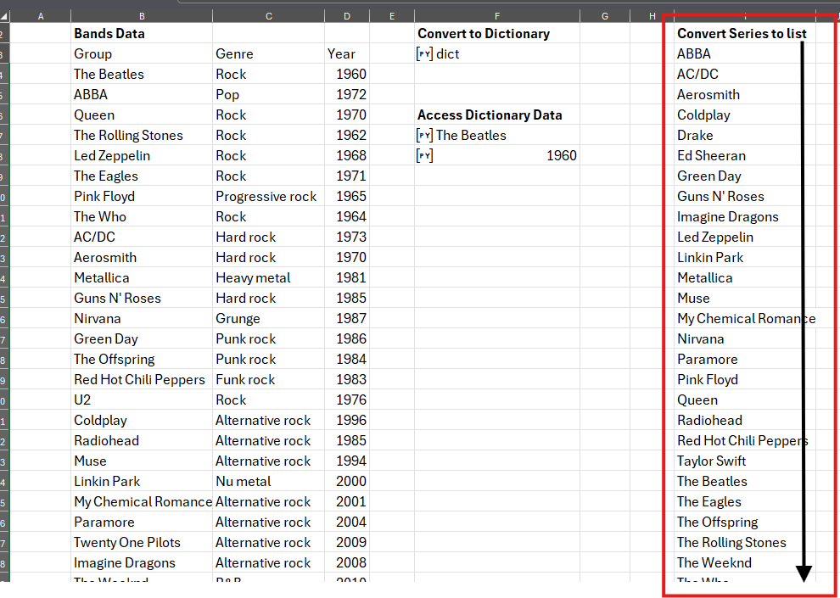Select column A header
The width and height of the screenshot is (840, 598).
click(41, 17)
